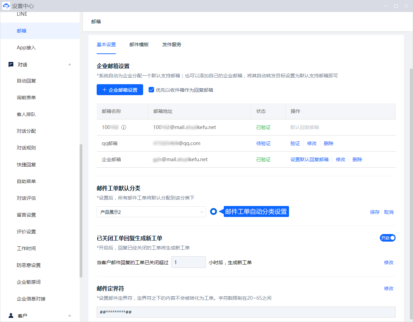
Task: Collapse the 对话 section arrow
Action: [x=70, y=64]
